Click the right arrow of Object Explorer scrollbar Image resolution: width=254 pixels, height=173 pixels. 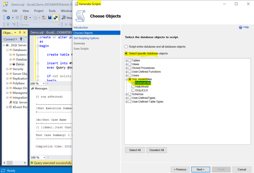pos(25,162)
